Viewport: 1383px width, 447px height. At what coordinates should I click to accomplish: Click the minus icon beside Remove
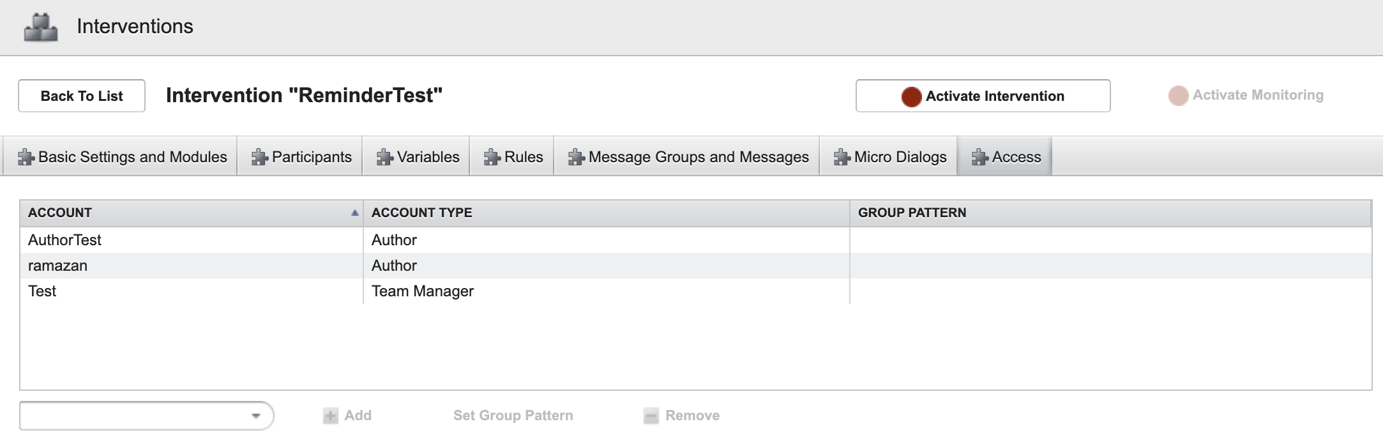[x=651, y=416]
